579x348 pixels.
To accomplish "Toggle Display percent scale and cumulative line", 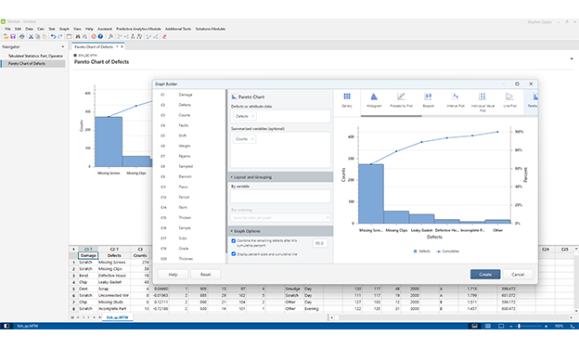I will click(234, 254).
